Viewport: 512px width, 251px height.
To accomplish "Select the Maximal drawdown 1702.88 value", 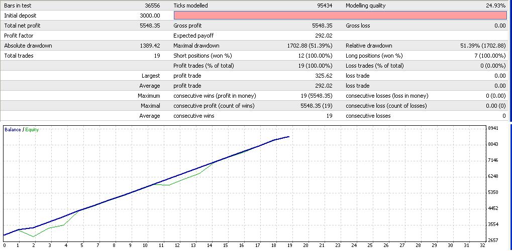I will click(x=310, y=46).
